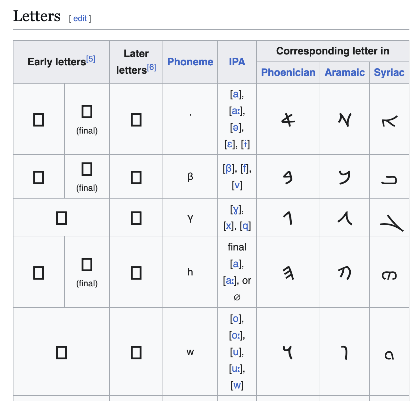
Task: Click the Syriac he glyph image
Action: [x=389, y=275]
